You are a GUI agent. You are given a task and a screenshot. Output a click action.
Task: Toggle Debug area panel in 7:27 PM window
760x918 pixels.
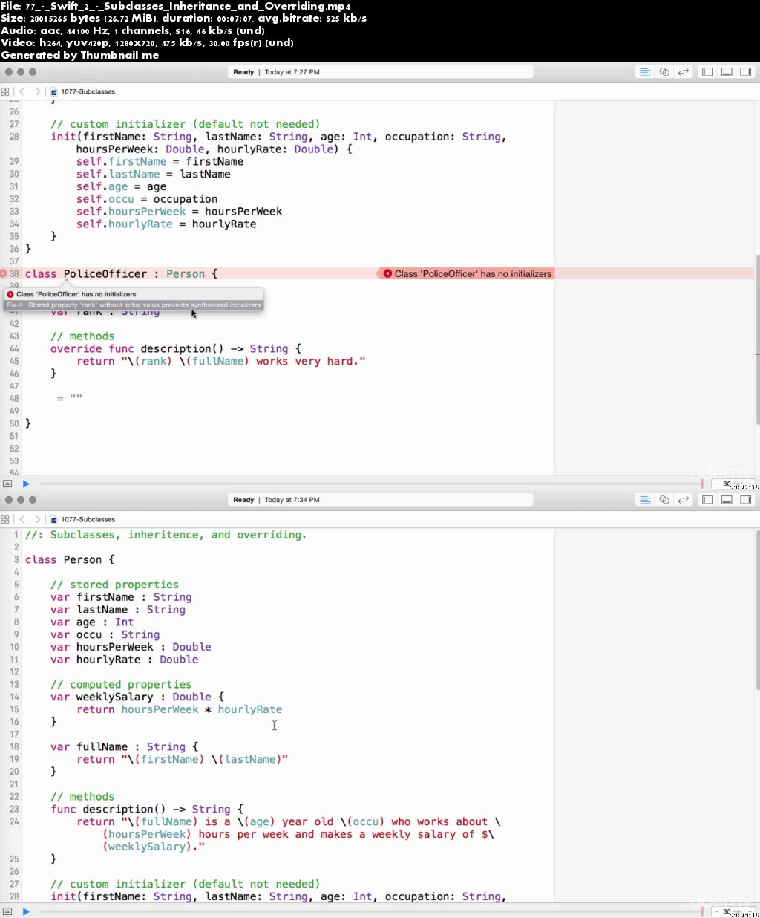pyautogui.click(x=727, y=72)
